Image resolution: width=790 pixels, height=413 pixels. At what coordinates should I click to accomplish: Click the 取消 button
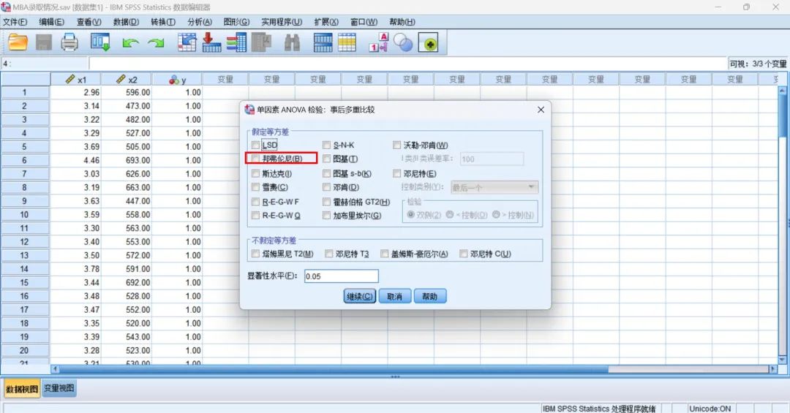pyautogui.click(x=394, y=296)
